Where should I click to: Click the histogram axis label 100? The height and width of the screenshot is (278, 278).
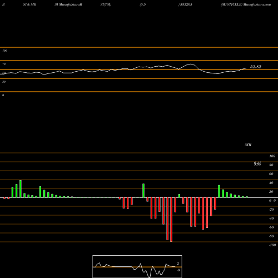(x=272, y=156)
